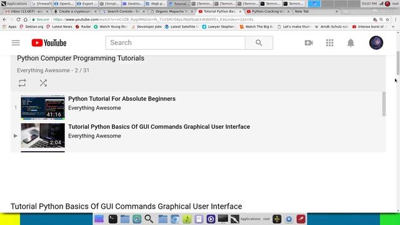Viewport: 400px width, 225px height.
Task: Close the Tutorial Python Basics browser tab
Action: 240,11
